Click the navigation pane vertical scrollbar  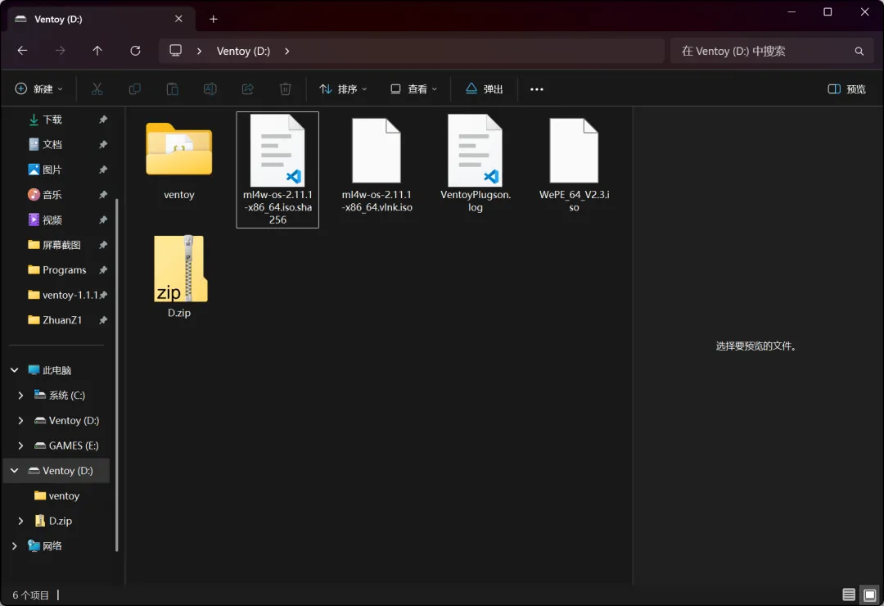coord(117,375)
